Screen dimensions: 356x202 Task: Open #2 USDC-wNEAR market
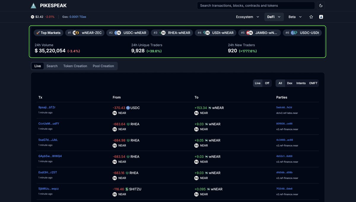pyautogui.click(x=128, y=33)
